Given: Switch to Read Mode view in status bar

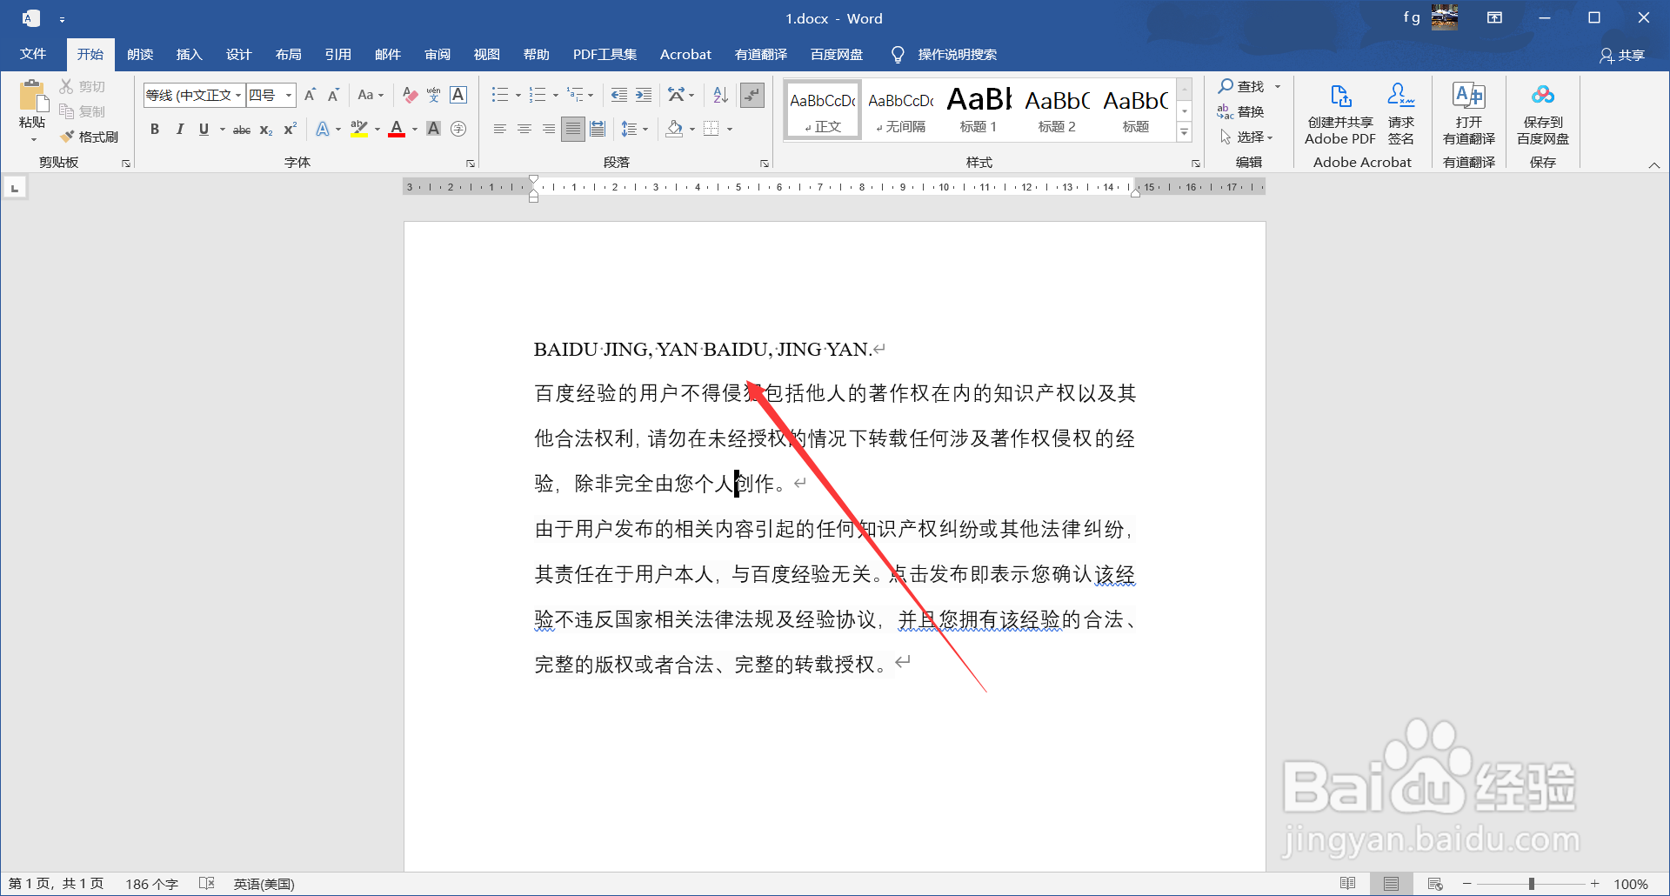Looking at the screenshot, I should pyautogui.click(x=1347, y=884).
